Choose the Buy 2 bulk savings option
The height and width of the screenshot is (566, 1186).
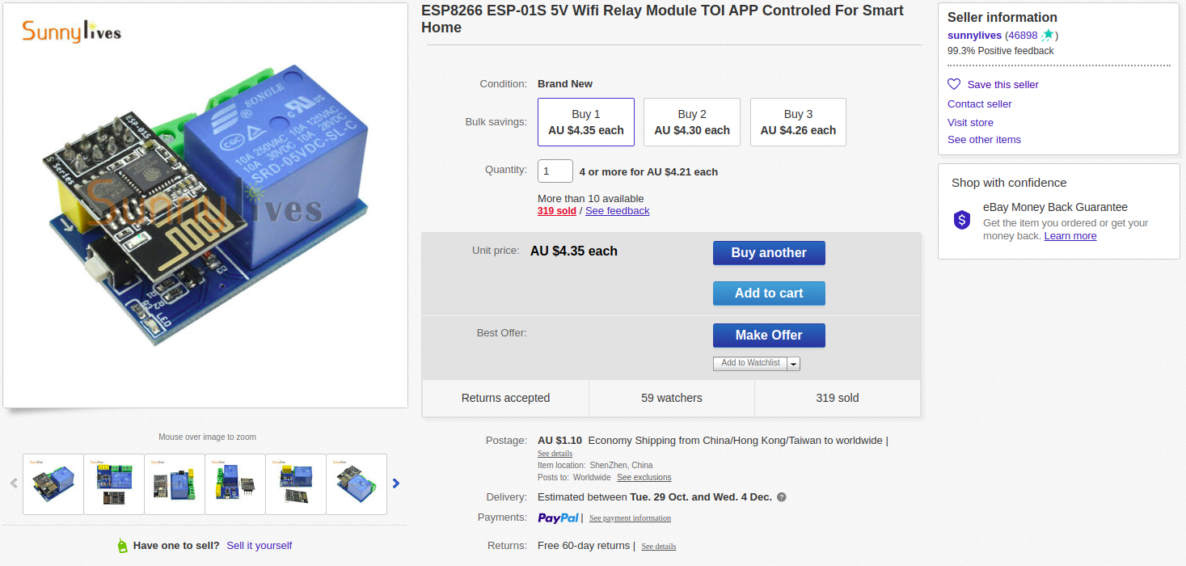[692, 122]
